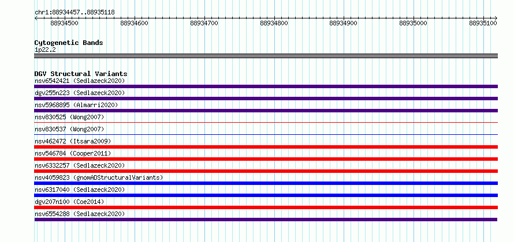Screen dimensions: 514x242
Task: Click the 88934500 ruler position label
Action: pyautogui.click(x=65, y=23)
